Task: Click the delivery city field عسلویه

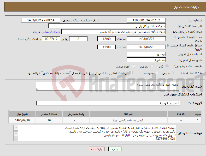Action: tap(146, 60)
